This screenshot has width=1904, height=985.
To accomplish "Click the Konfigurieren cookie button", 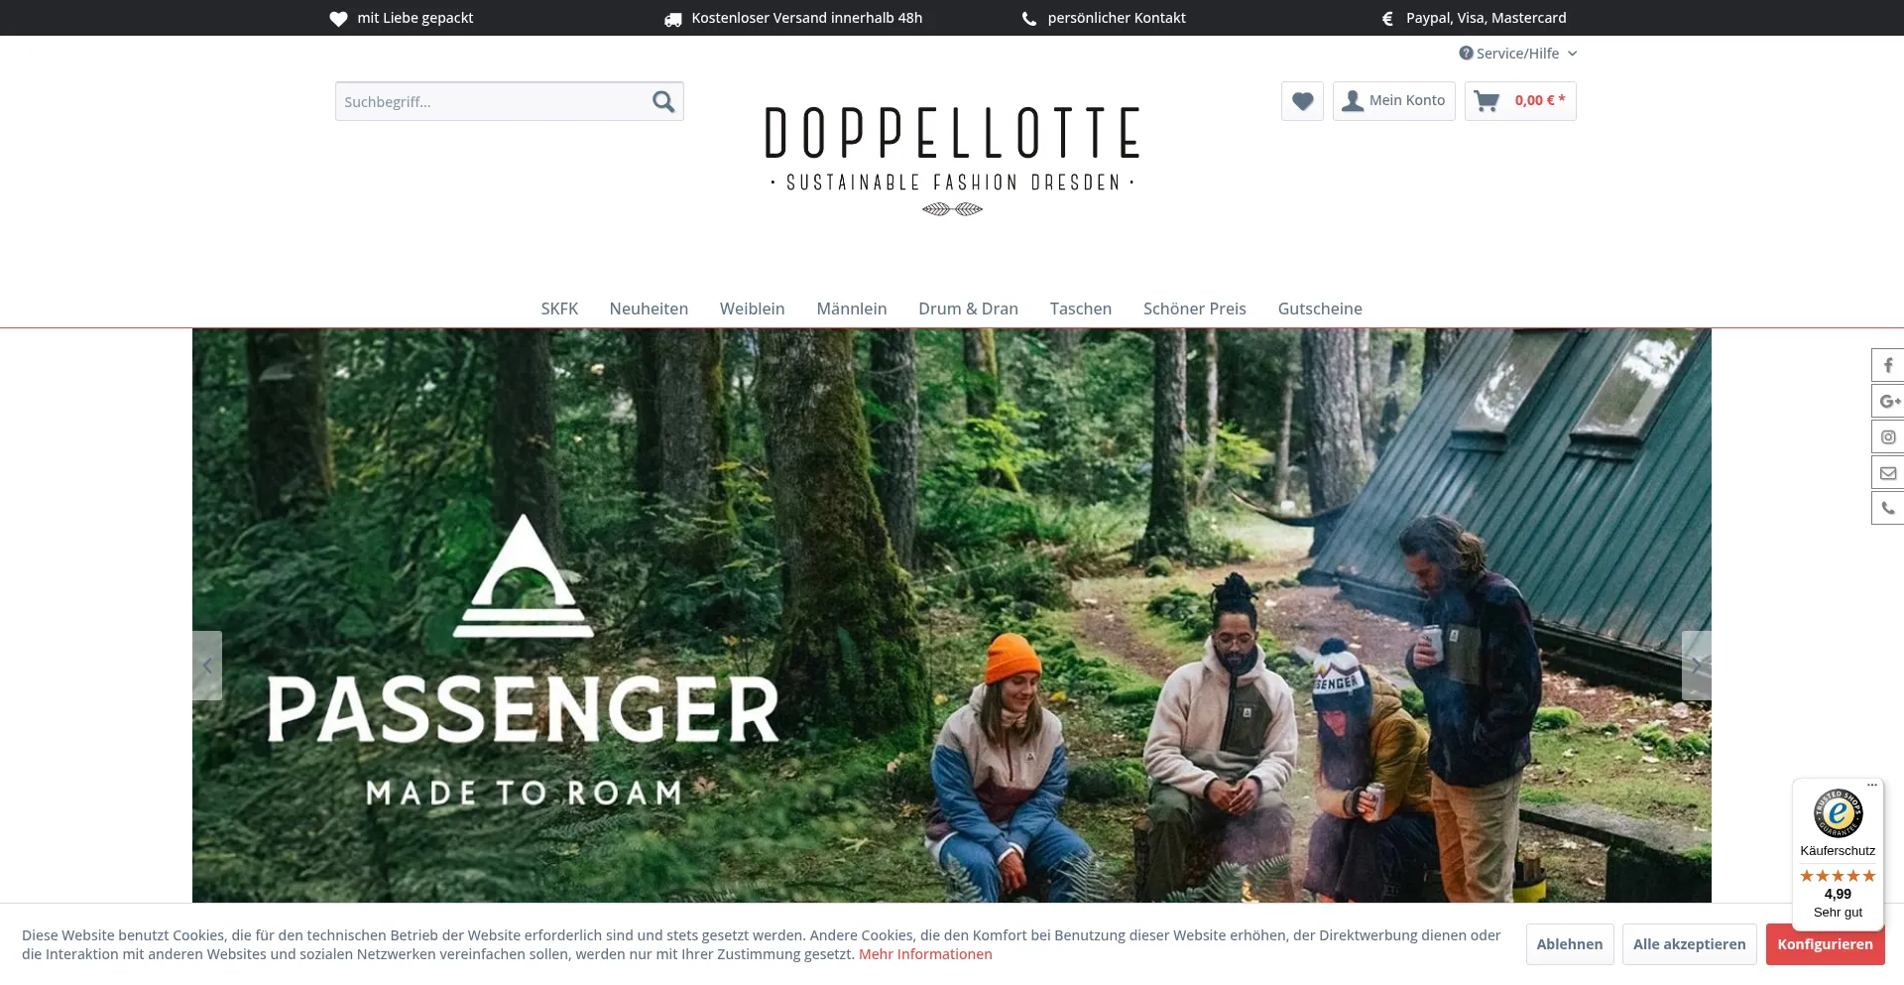I will click(x=1825, y=944).
